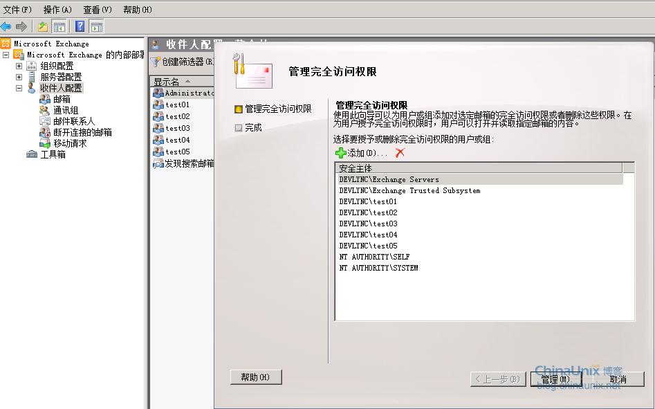Click the 移动请求 icon
Image resolution: width=655 pixels, height=409 pixels.
click(45, 143)
